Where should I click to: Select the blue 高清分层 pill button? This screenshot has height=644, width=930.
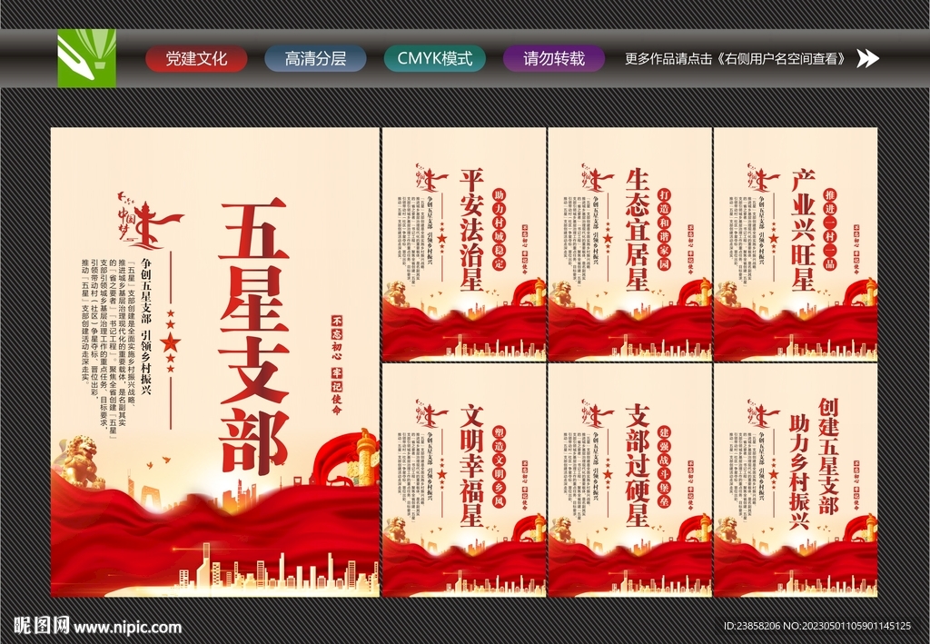click(315, 59)
